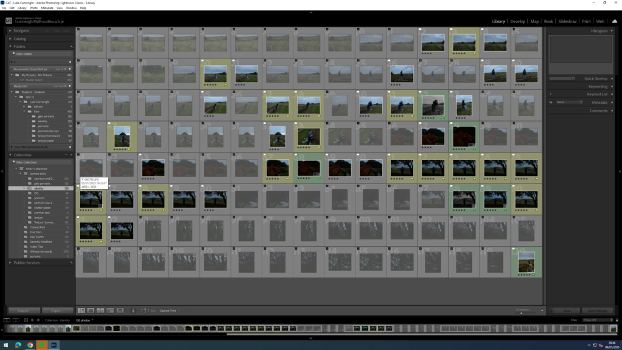Open the 'texture homework' folder
The height and width of the screenshot is (350, 622).
coord(49,136)
